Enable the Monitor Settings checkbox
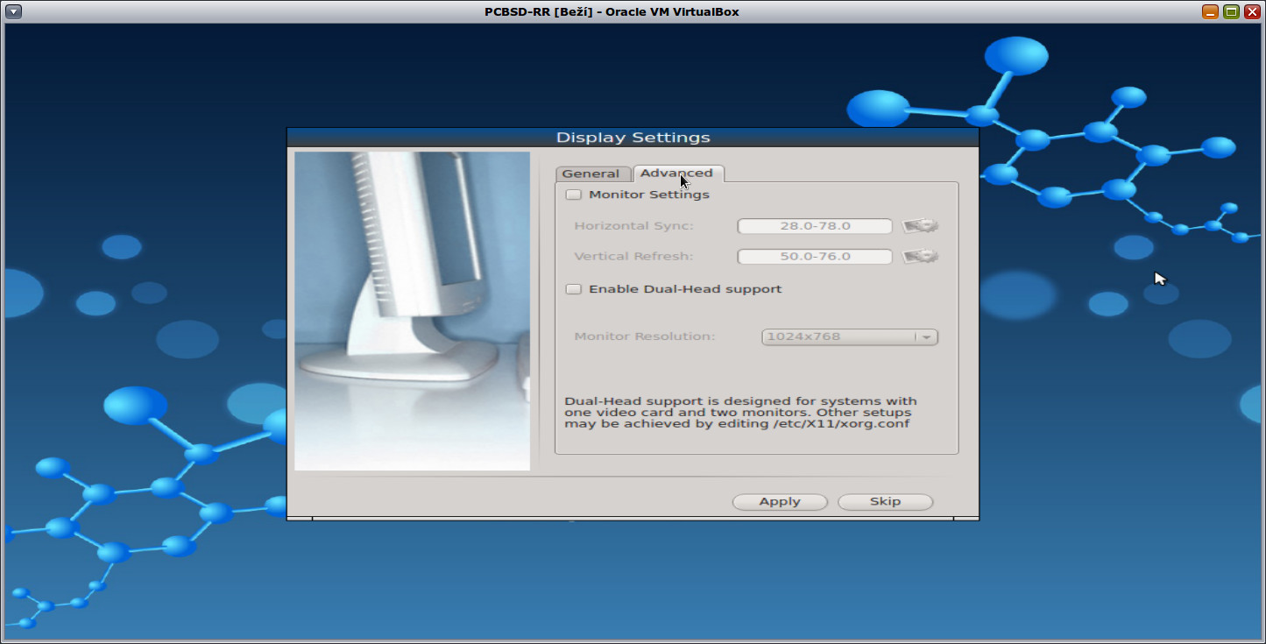This screenshot has width=1266, height=644. click(x=574, y=195)
